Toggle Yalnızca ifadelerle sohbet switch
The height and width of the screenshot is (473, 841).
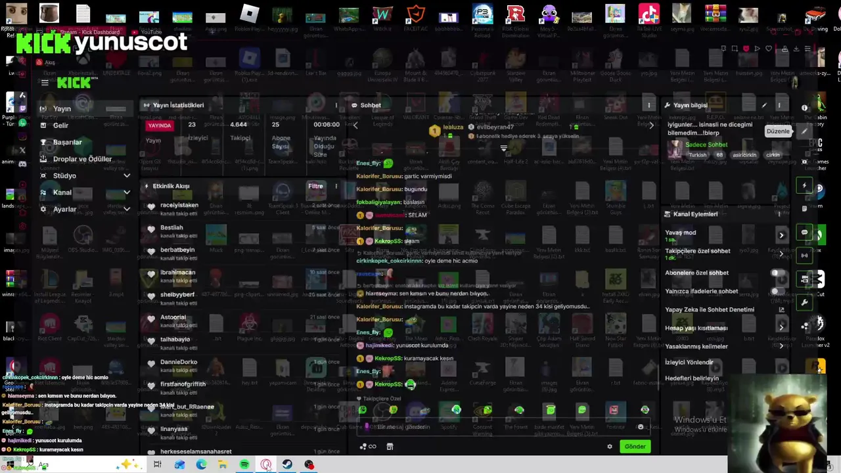[x=778, y=292]
